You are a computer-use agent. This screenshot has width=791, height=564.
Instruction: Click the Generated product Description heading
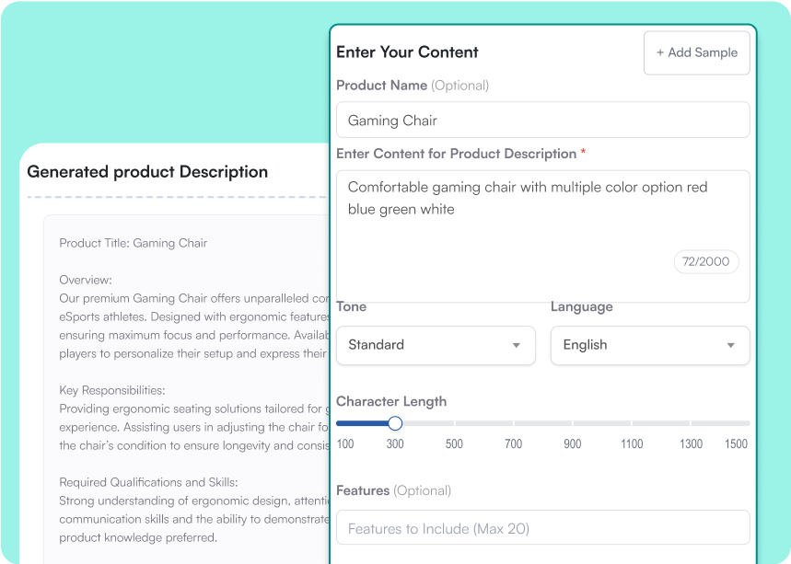point(147,172)
